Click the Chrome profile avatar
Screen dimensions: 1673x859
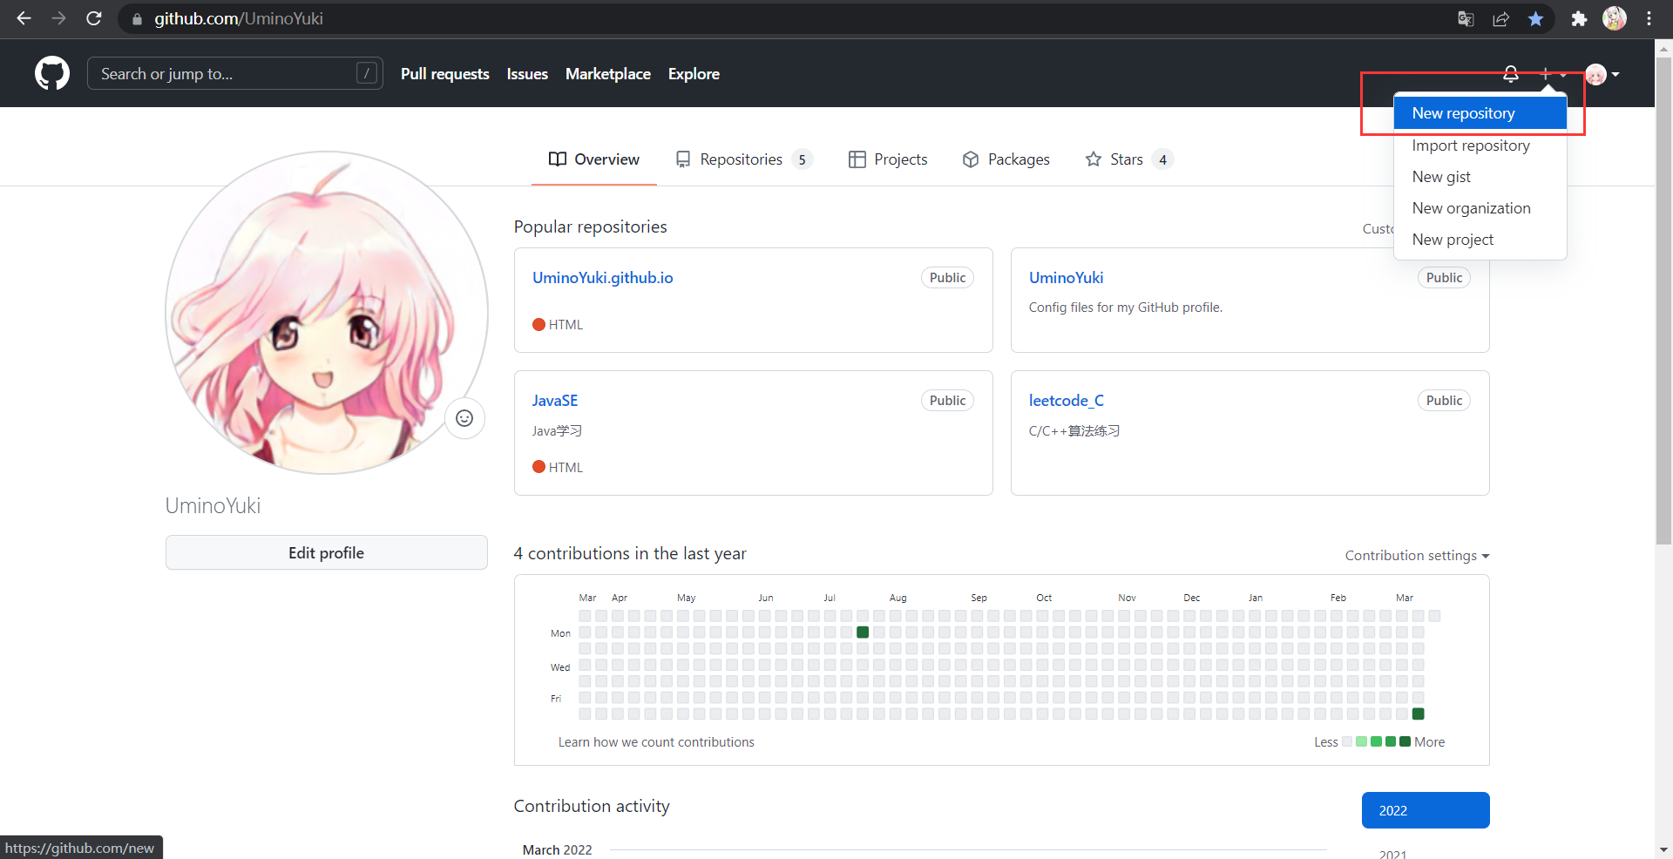click(x=1615, y=18)
